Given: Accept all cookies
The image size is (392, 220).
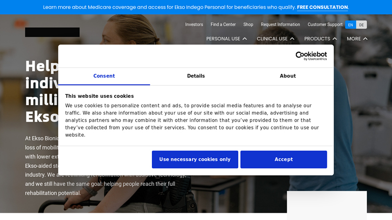Looking at the screenshot, I should pos(283,159).
